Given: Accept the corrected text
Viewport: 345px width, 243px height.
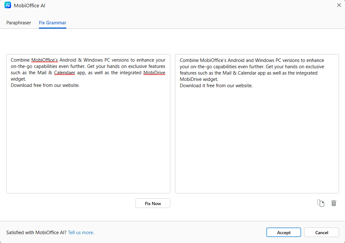Looking at the screenshot, I should tap(284, 233).
